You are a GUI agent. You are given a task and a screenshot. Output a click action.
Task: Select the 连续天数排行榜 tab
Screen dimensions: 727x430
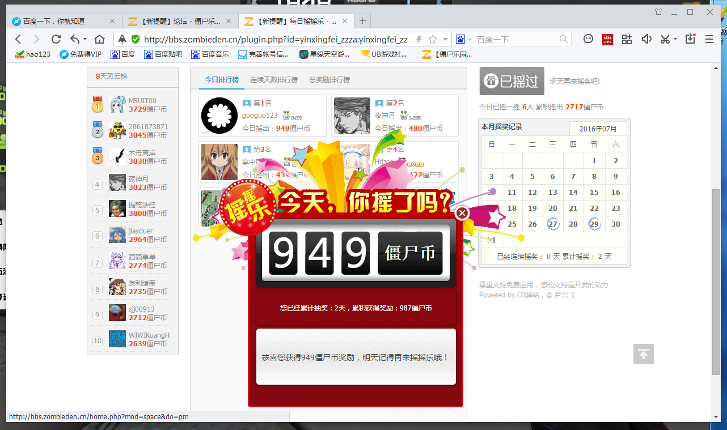(274, 79)
